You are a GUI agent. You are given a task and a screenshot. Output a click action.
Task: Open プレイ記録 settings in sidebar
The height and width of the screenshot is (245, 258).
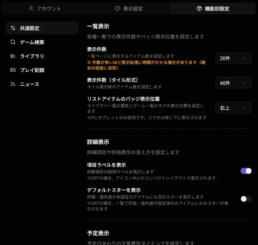point(42,70)
